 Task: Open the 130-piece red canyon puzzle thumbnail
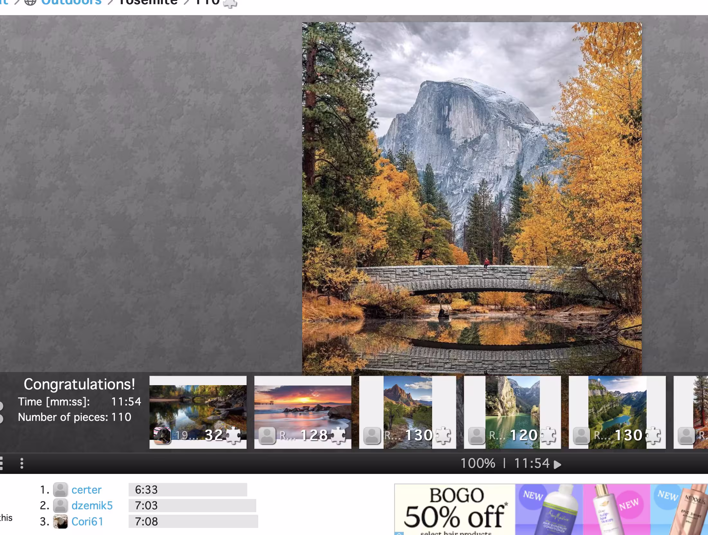(x=408, y=412)
